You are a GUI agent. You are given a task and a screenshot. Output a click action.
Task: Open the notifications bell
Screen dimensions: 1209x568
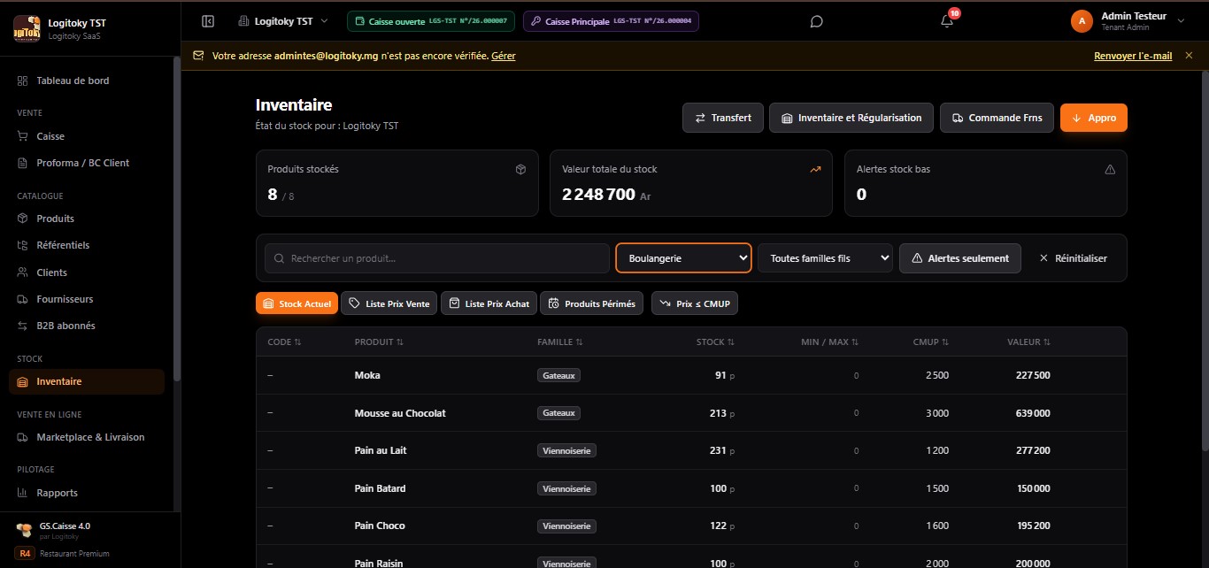[947, 21]
